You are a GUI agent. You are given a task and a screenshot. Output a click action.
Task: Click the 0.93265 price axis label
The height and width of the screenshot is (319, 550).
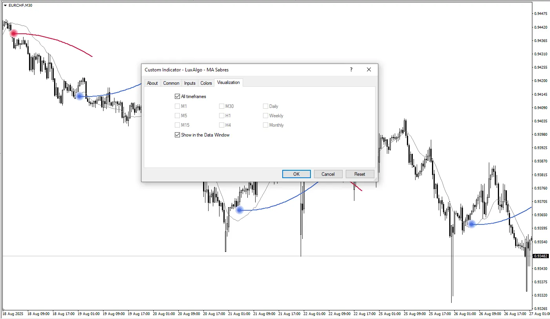541,309
